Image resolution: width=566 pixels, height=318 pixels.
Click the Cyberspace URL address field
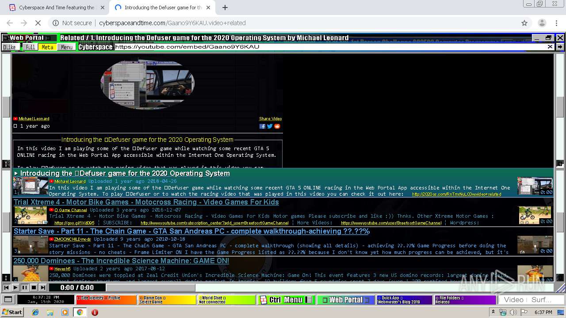tap(331, 47)
